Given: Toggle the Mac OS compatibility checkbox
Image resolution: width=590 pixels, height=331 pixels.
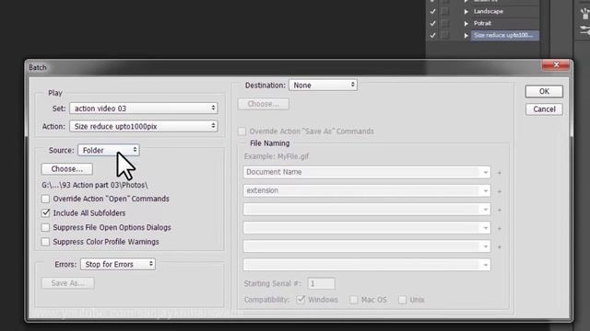Looking at the screenshot, I should (354, 300).
